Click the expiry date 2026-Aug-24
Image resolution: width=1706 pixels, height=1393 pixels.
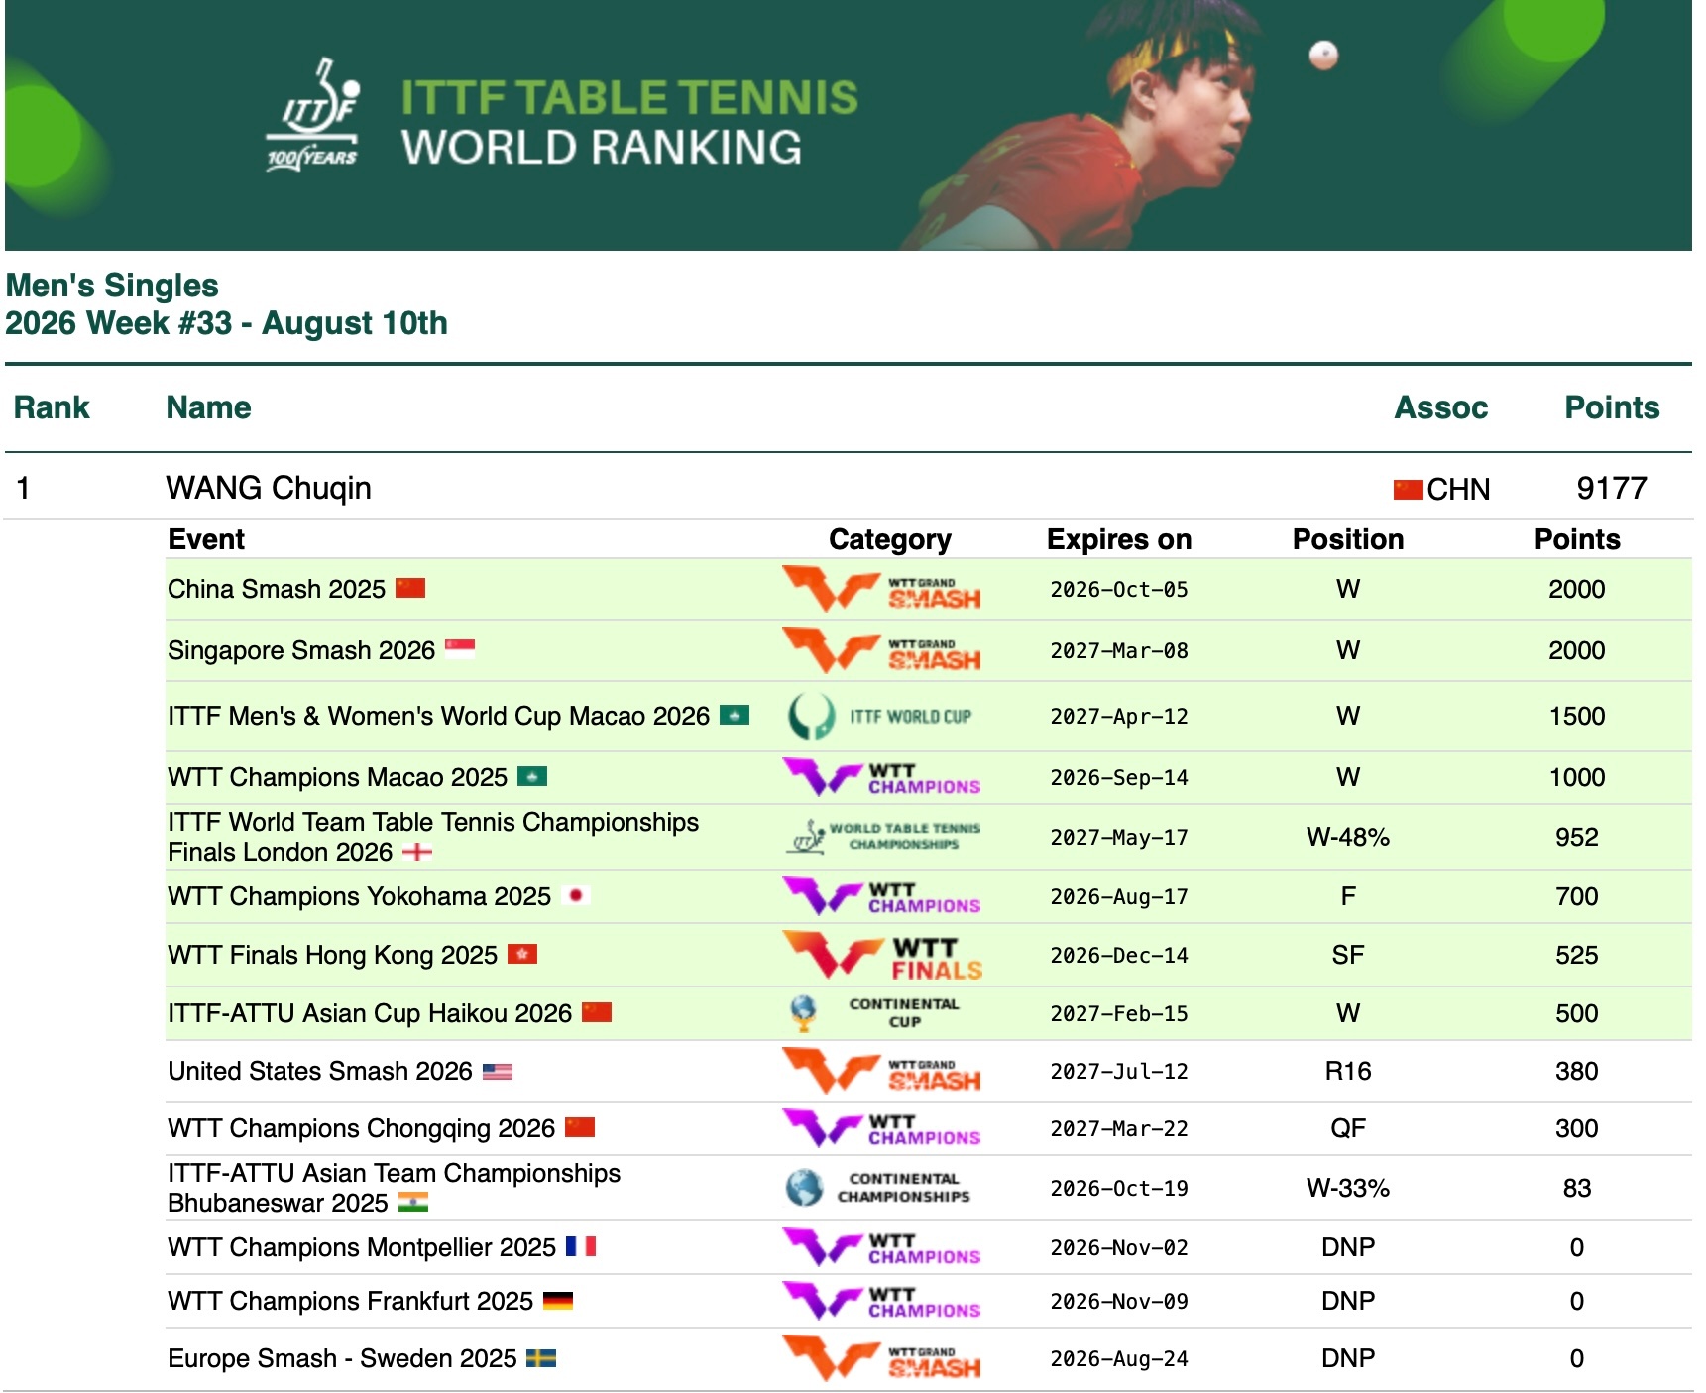[x=1119, y=1359]
